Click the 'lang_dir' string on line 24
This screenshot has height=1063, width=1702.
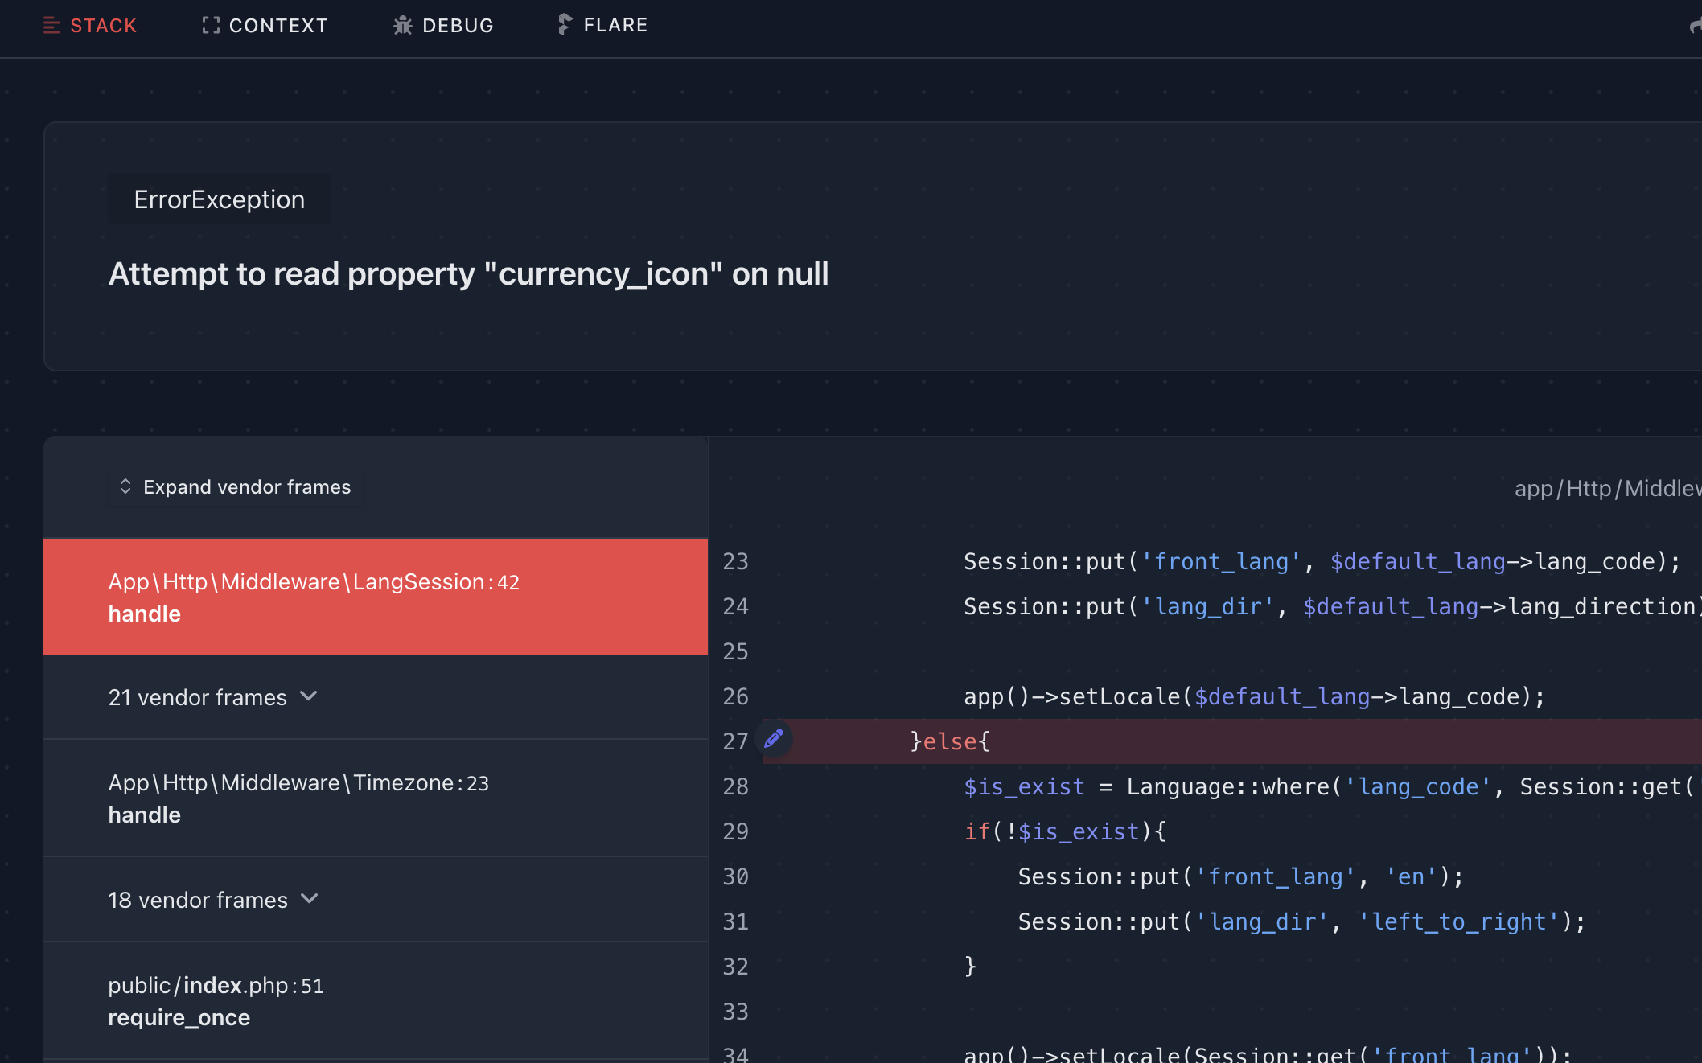pyautogui.click(x=1207, y=606)
